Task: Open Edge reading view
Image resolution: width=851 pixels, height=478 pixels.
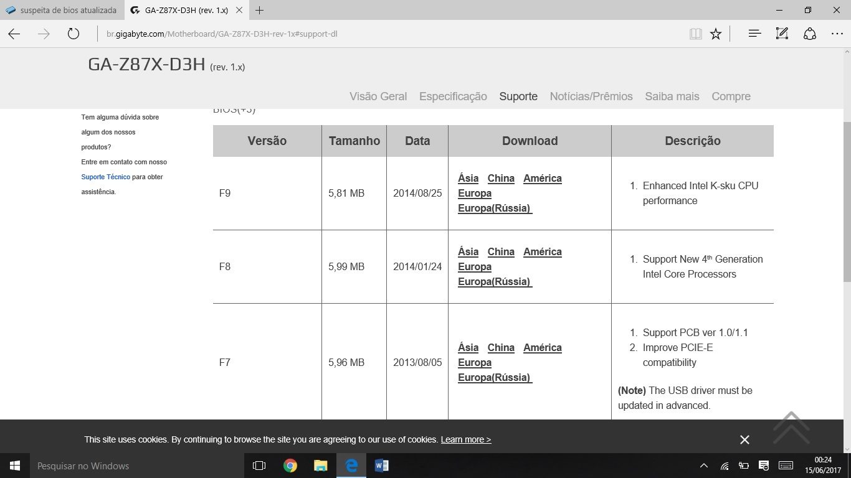Action: click(x=696, y=34)
